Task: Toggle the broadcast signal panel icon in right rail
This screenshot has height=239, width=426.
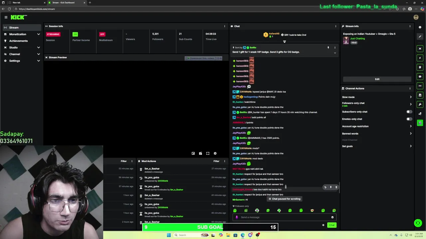Action: (x=420, y=86)
